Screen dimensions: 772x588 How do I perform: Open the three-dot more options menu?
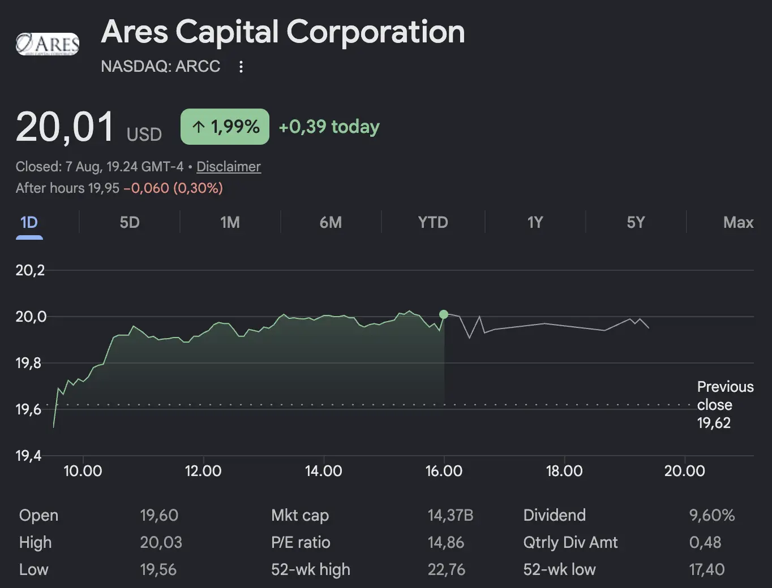pos(241,67)
